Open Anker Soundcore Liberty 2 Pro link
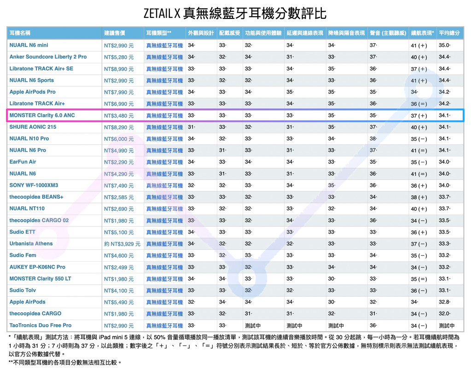 click(48, 57)
